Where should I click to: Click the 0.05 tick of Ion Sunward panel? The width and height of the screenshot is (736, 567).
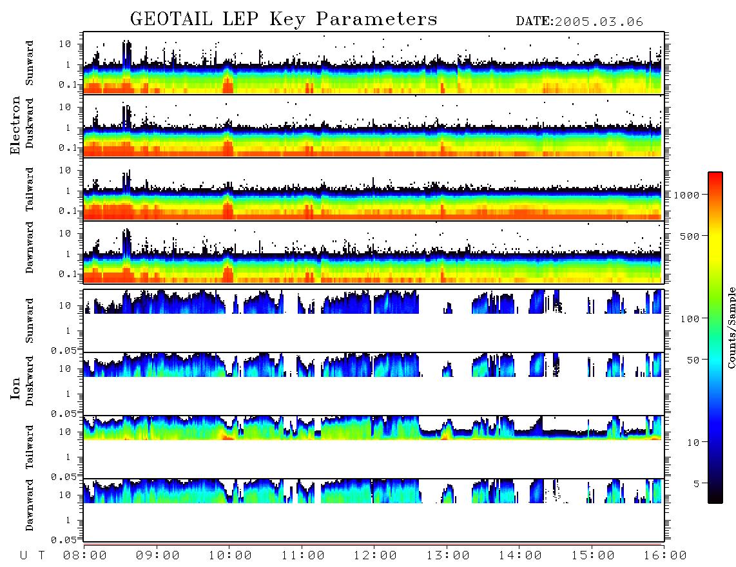click(x=63, y=351)
